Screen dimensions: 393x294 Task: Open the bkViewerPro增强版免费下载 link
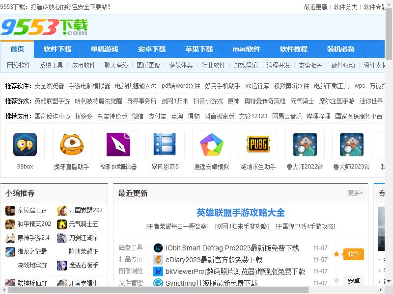click(x=235, y=271)
